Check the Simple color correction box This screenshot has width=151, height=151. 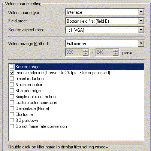pos(12,97)
